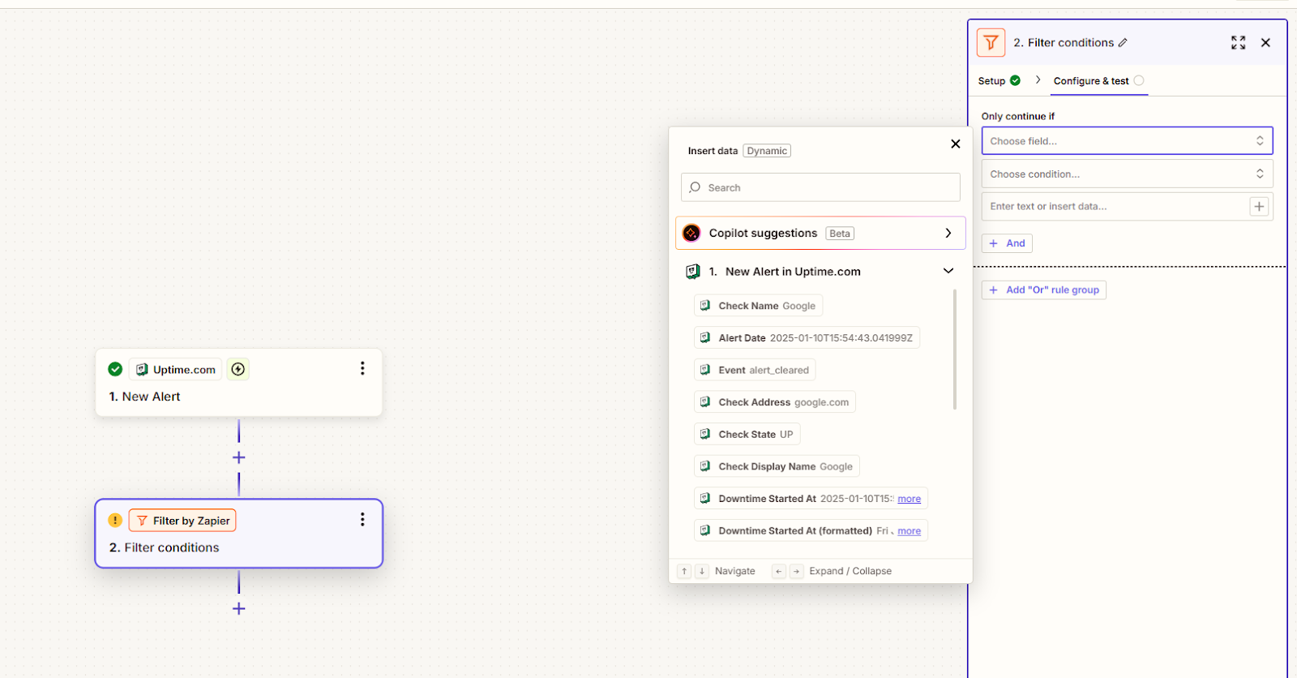Open Copilot suggestions with the chevron
This screenshot has width=1297, height=678.
[x=948, y=233]
